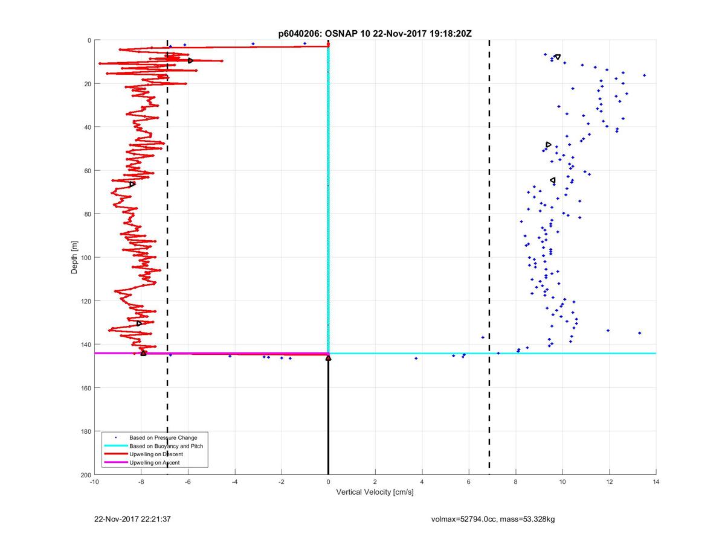Image resolution: width=725 pixels, height=534 pixels.
Task: Click x-axis tick label "-10"
Action: tap(94, 482)
